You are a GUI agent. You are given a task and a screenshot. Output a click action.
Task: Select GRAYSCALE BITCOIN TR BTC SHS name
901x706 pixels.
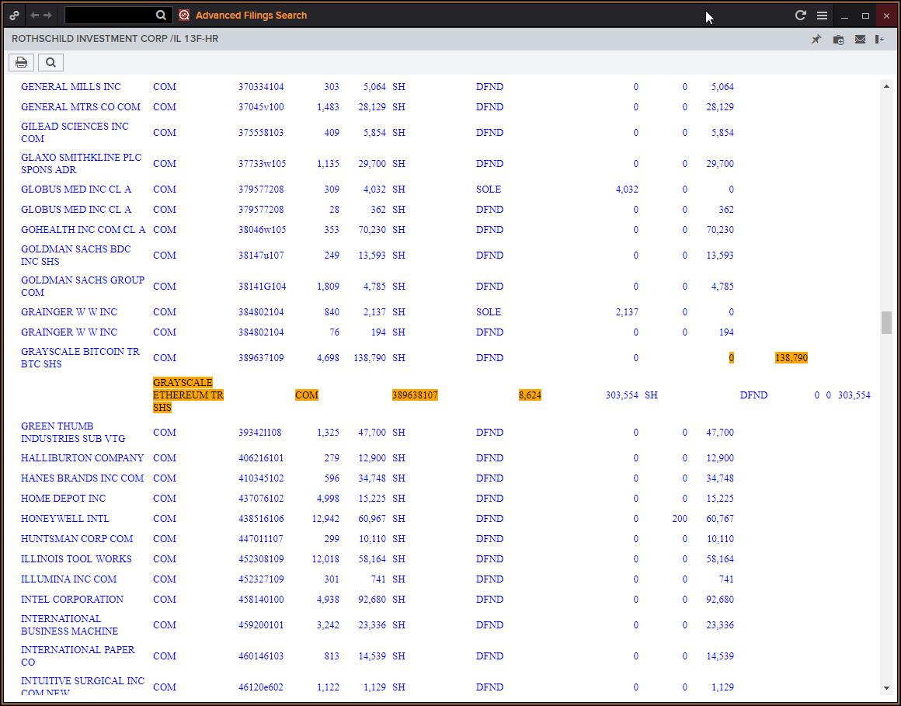pyautogui.click(x=80, y=357)
